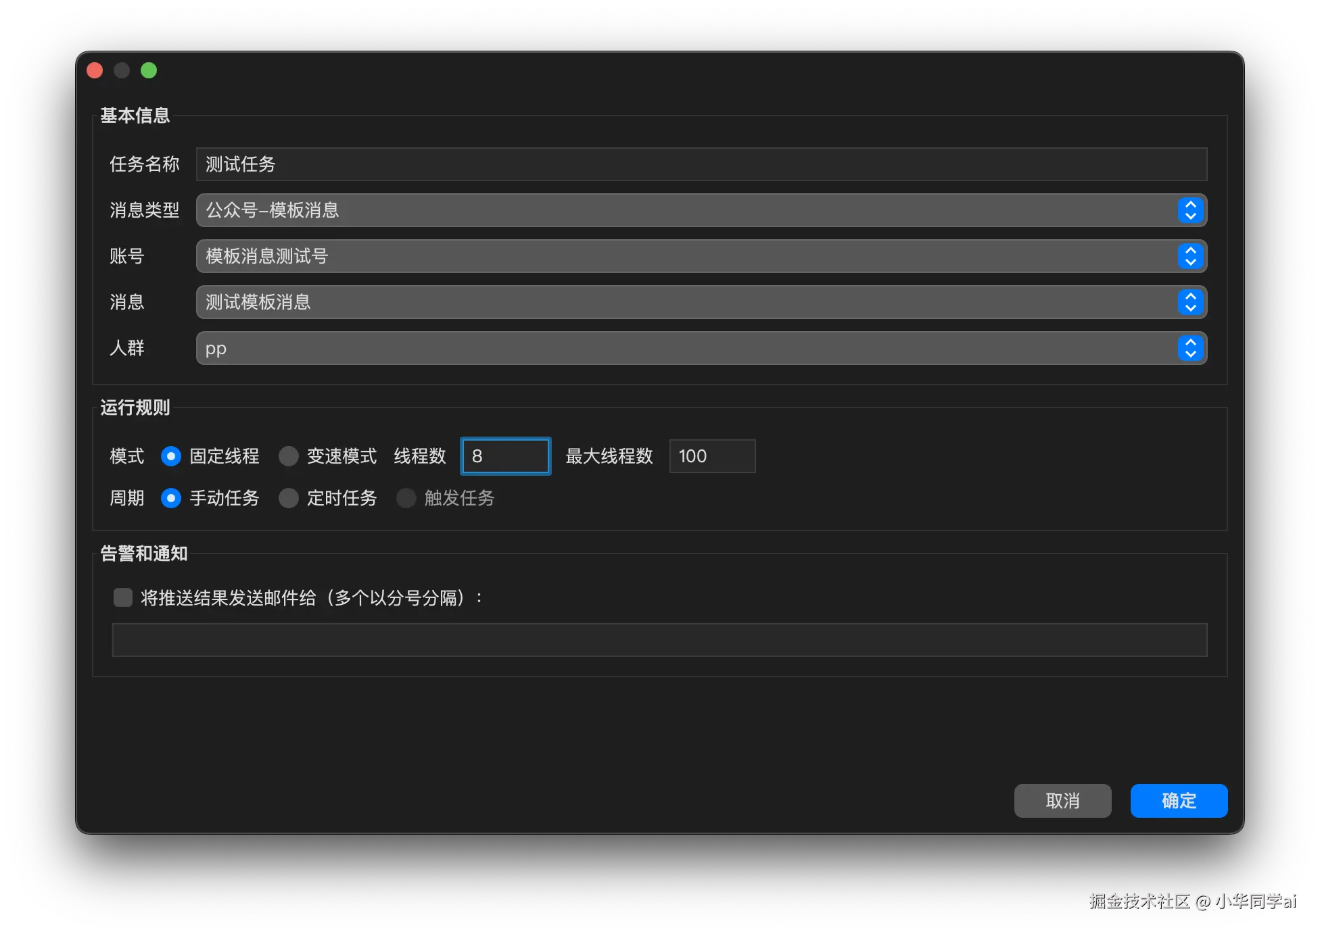Choose the 定时任务 radio option

click(x=289, y=498)
